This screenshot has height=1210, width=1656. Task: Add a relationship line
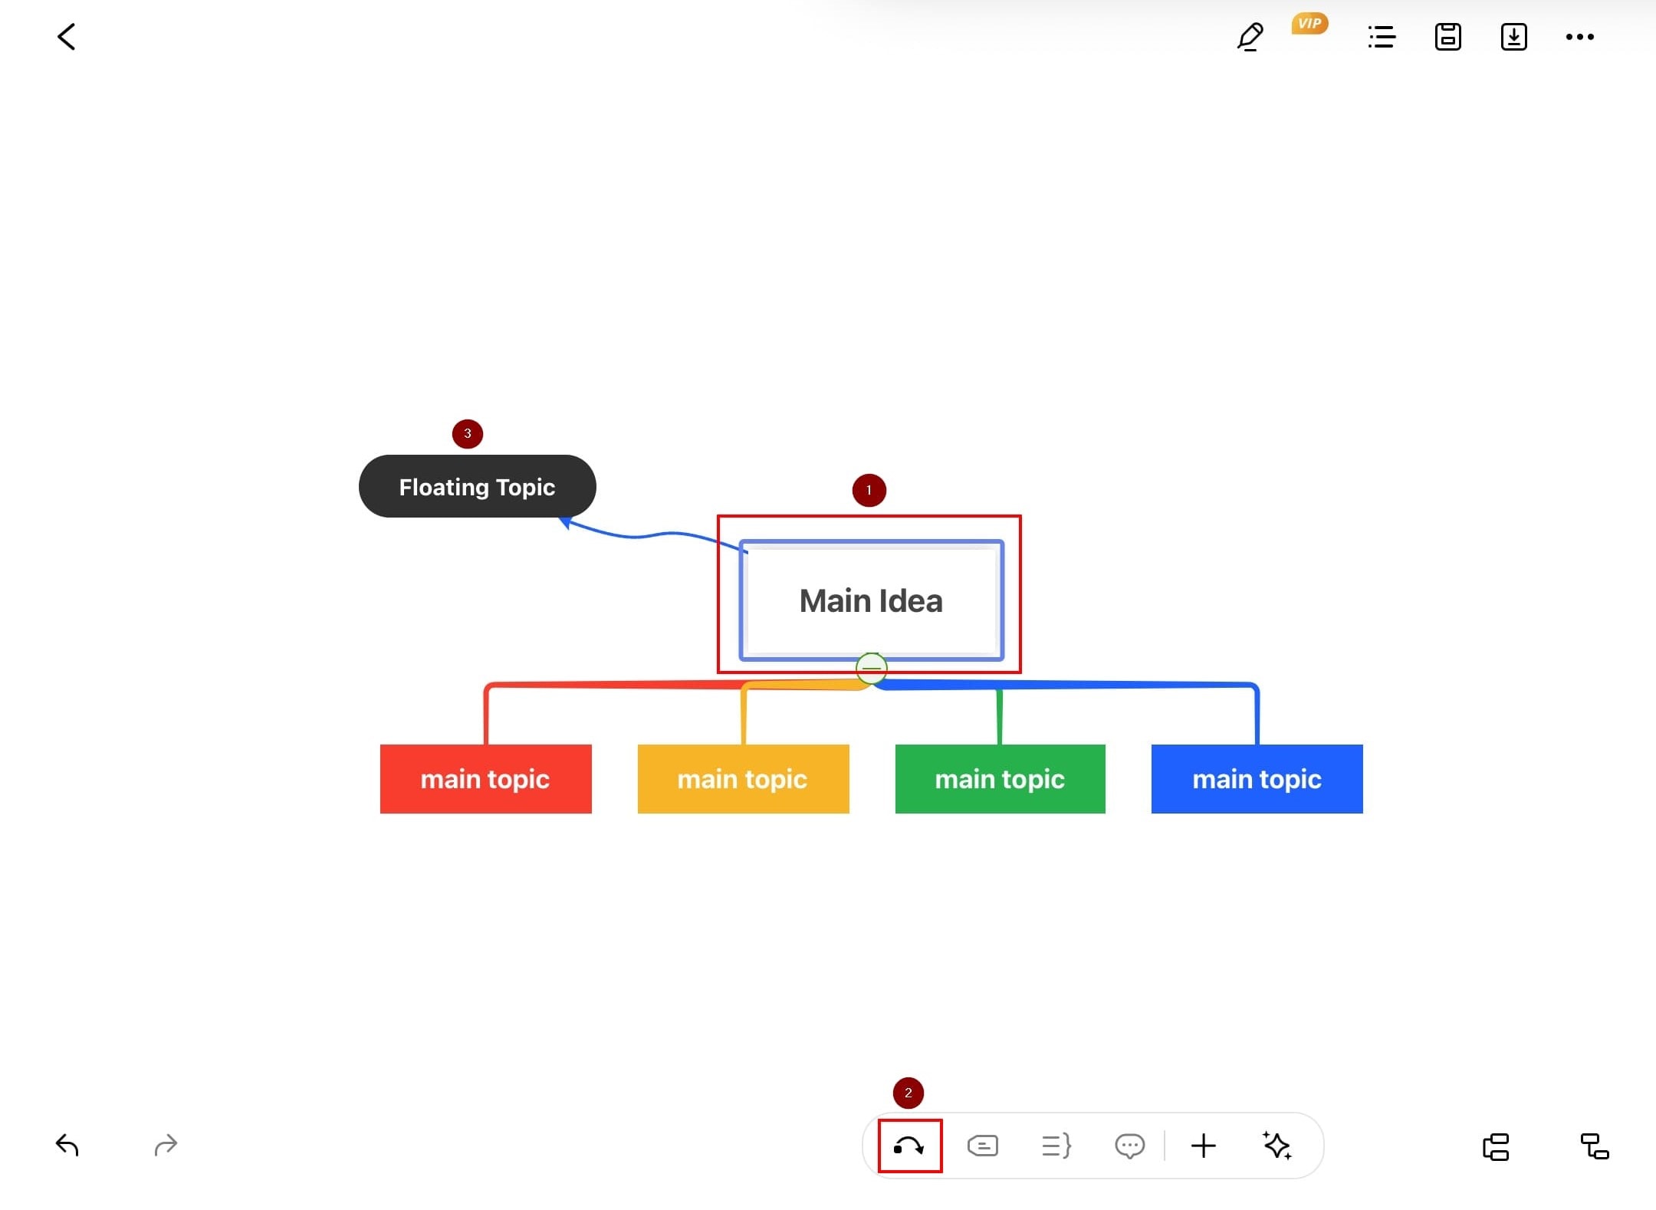tap(909, 1146)
